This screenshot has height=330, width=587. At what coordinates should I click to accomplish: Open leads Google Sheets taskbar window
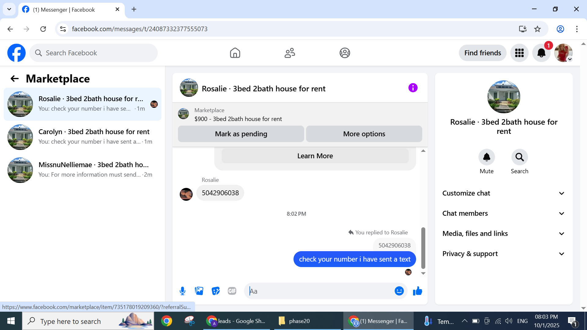pos(237,321)
